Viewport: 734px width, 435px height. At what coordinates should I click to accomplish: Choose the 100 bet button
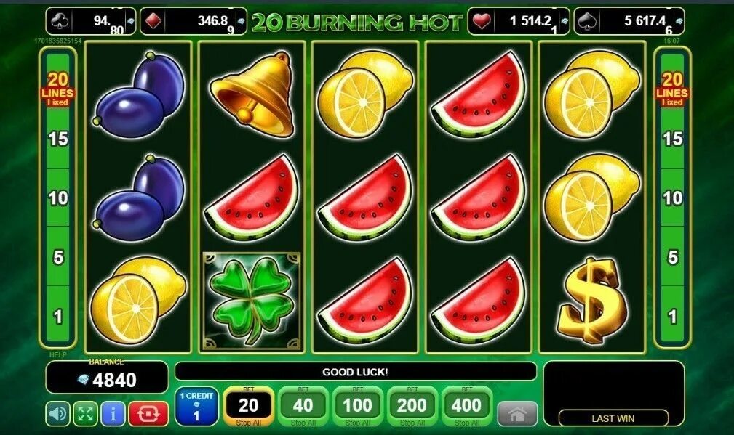[x=358, y=406]
